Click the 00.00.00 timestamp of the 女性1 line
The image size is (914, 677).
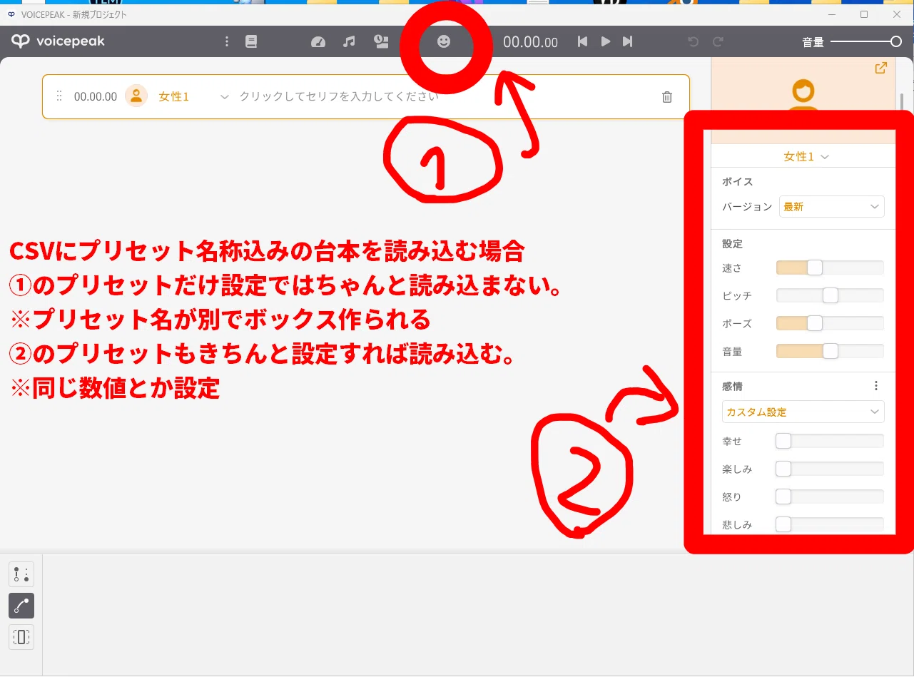coord(96,96)
